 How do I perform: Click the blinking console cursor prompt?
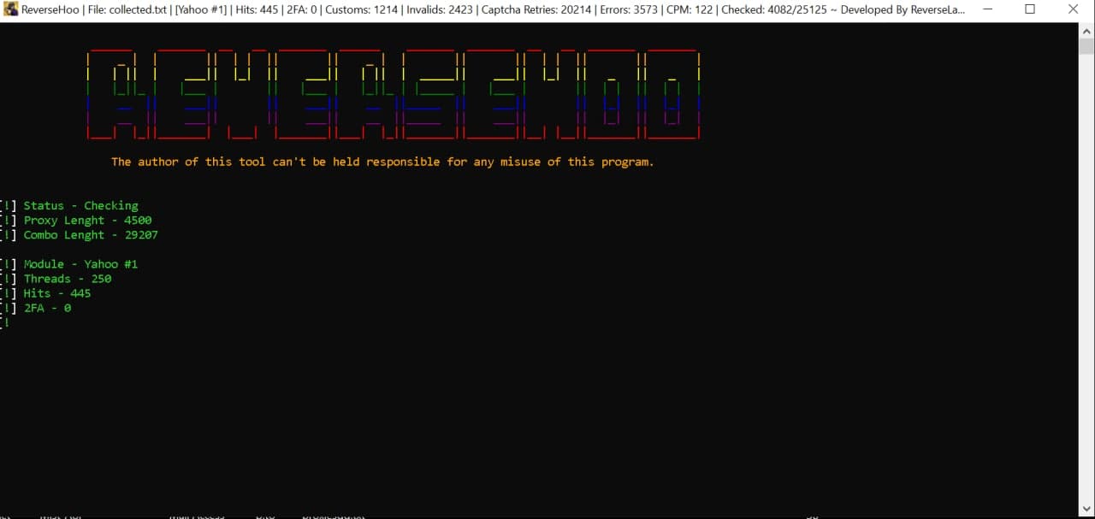pyautogui.click(x=7, y=322)
